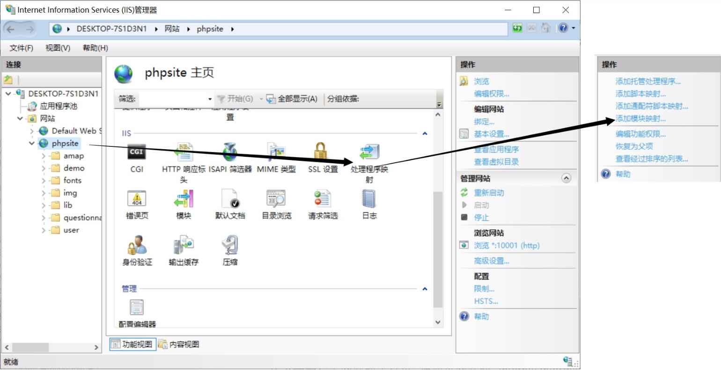Switch to 内容视图 tab
Image resolution: width=721 pixels, height=370 pixels.
click(x=179, y=344)
